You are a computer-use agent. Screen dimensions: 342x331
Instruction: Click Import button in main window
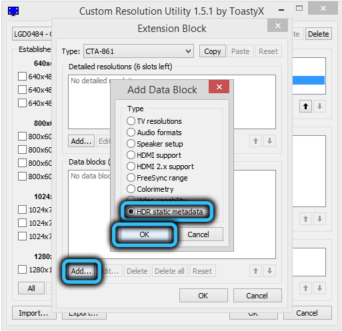(33, 313)
